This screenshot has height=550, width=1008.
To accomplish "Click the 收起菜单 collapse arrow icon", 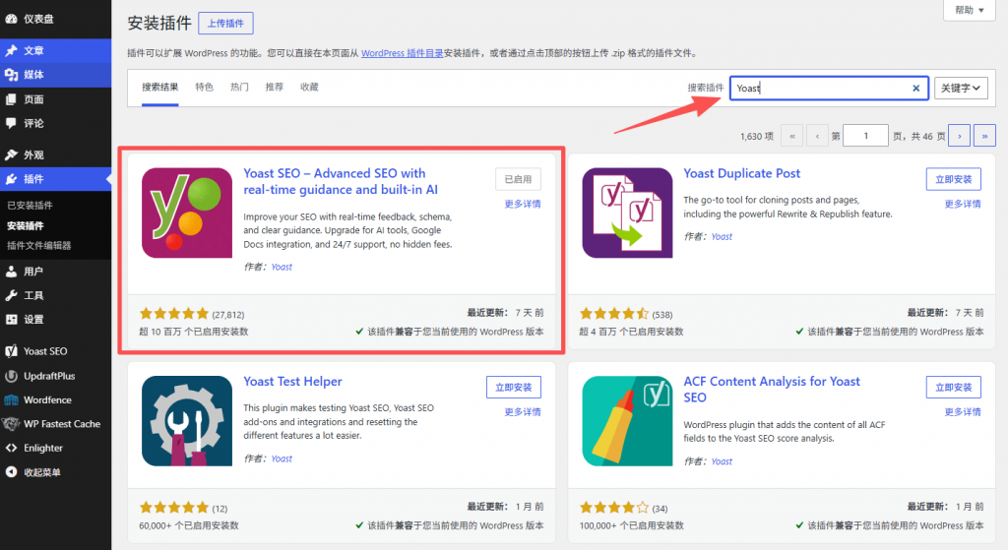I will [11, 472].
